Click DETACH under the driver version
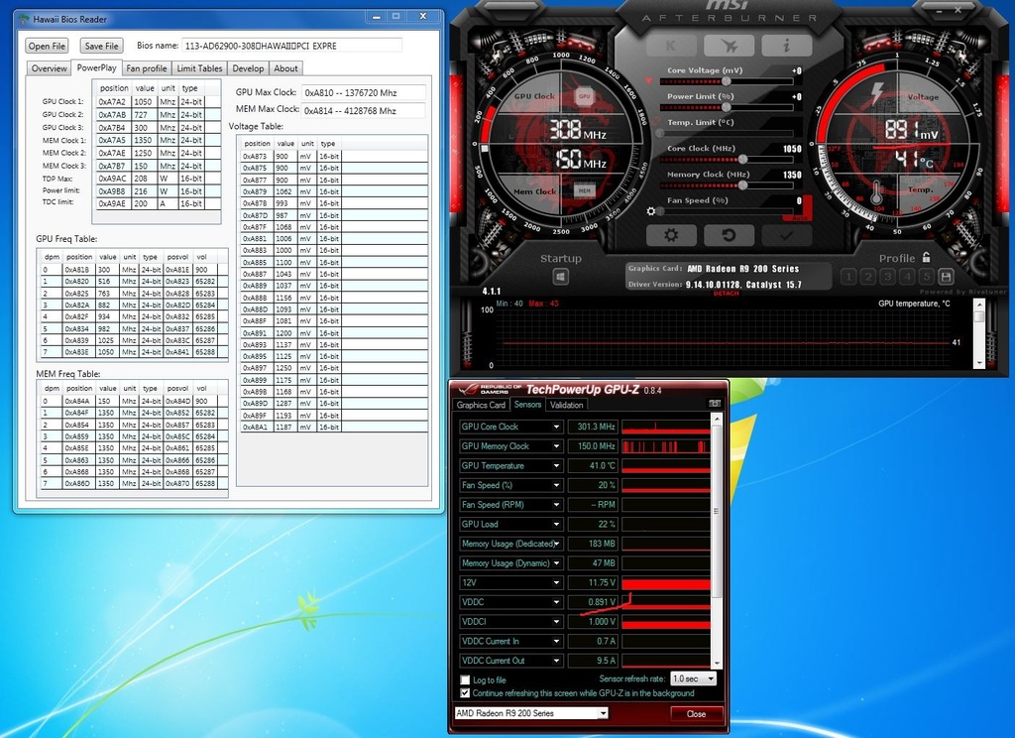Viewport: 1015px width, 738px height. coord(726,294)
